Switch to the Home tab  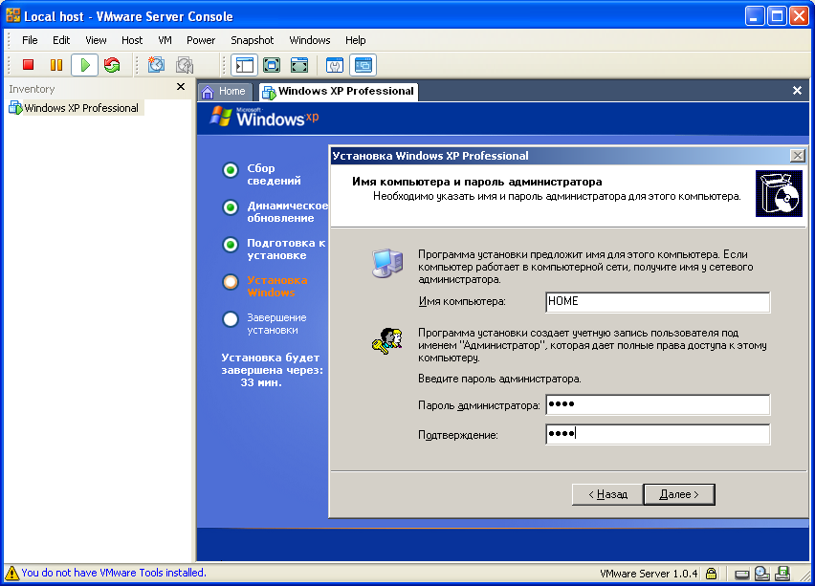click(224, 92)
